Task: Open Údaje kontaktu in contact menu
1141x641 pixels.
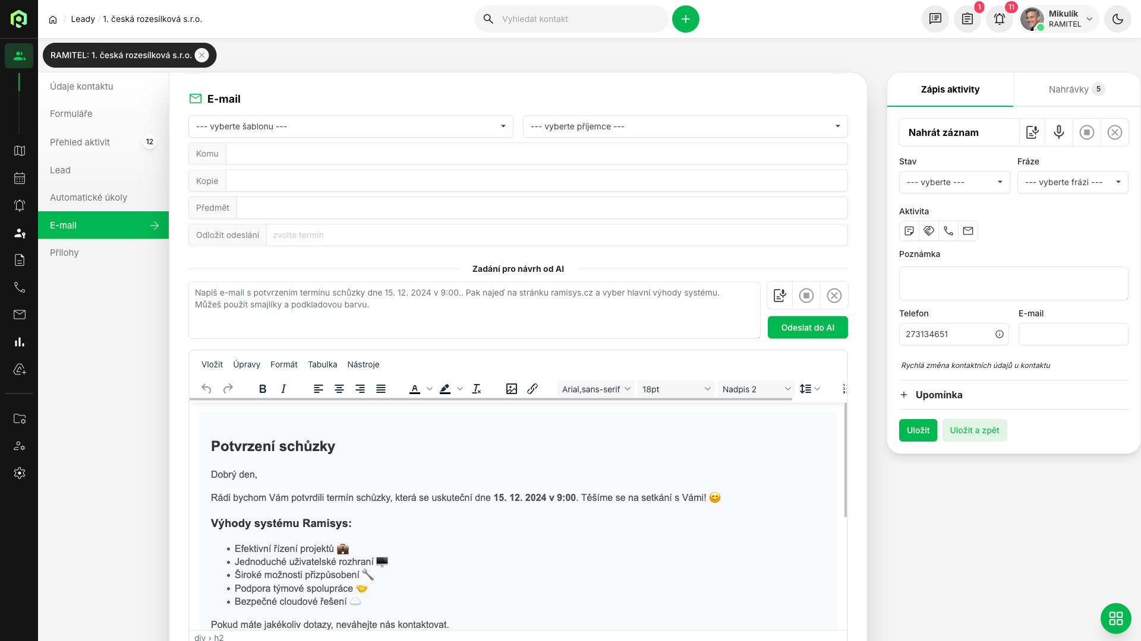Action: [103, 87]
